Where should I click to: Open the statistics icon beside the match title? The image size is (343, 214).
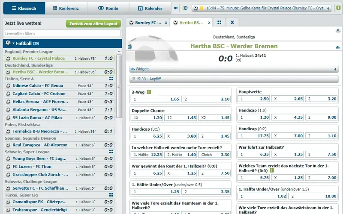coord(338,47)
